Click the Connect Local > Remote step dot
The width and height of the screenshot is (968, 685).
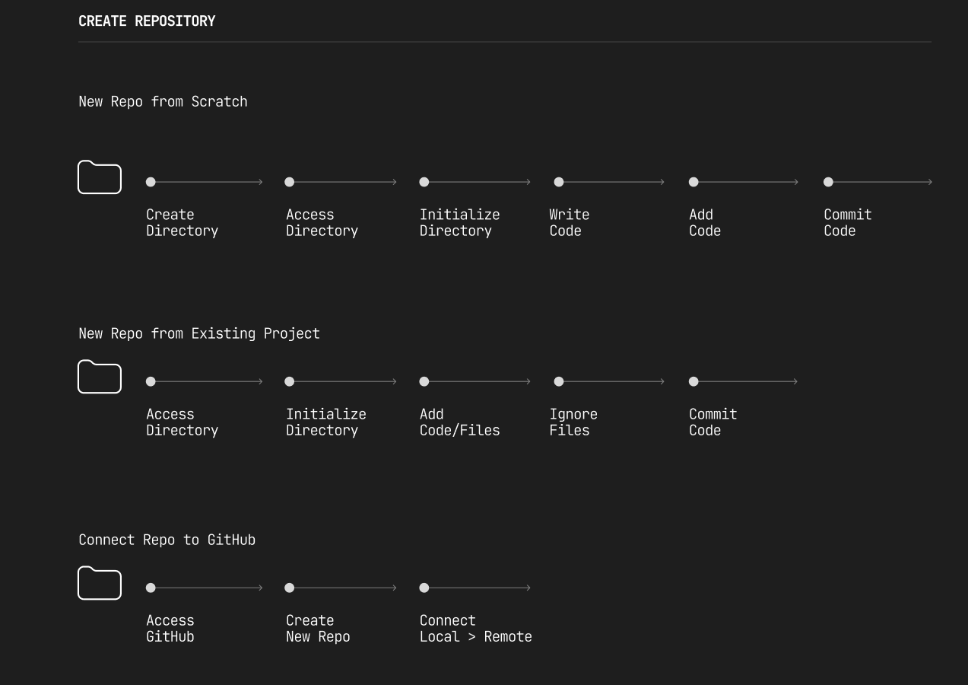point(424,588)
